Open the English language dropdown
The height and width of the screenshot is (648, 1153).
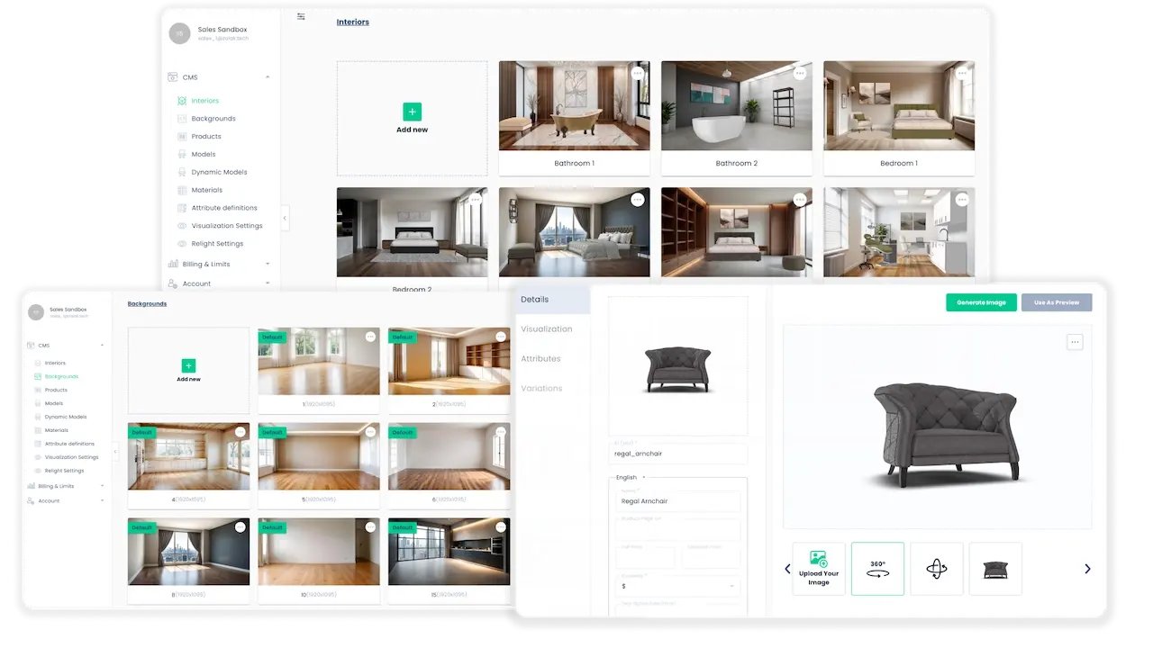click(x=630, y=477)
